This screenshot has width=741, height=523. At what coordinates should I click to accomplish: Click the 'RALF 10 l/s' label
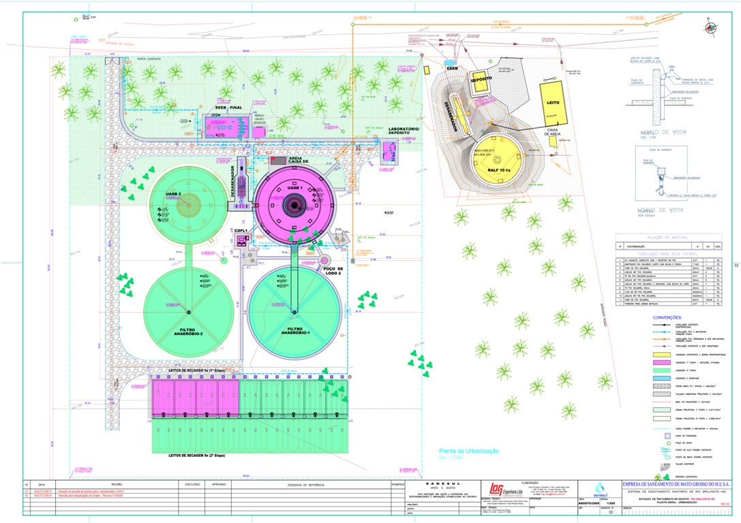[498, 169]
